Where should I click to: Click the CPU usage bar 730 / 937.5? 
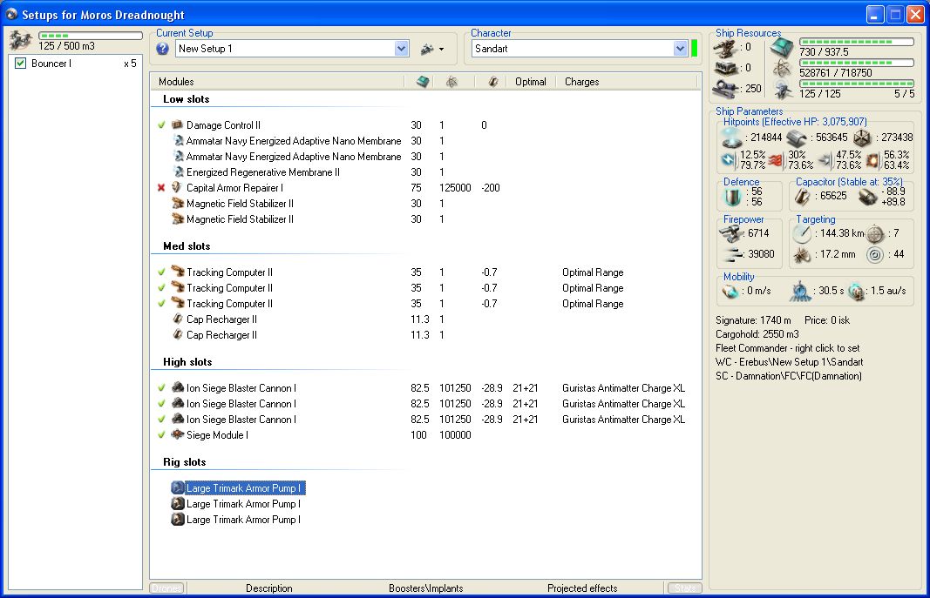[x=857, y=42]
